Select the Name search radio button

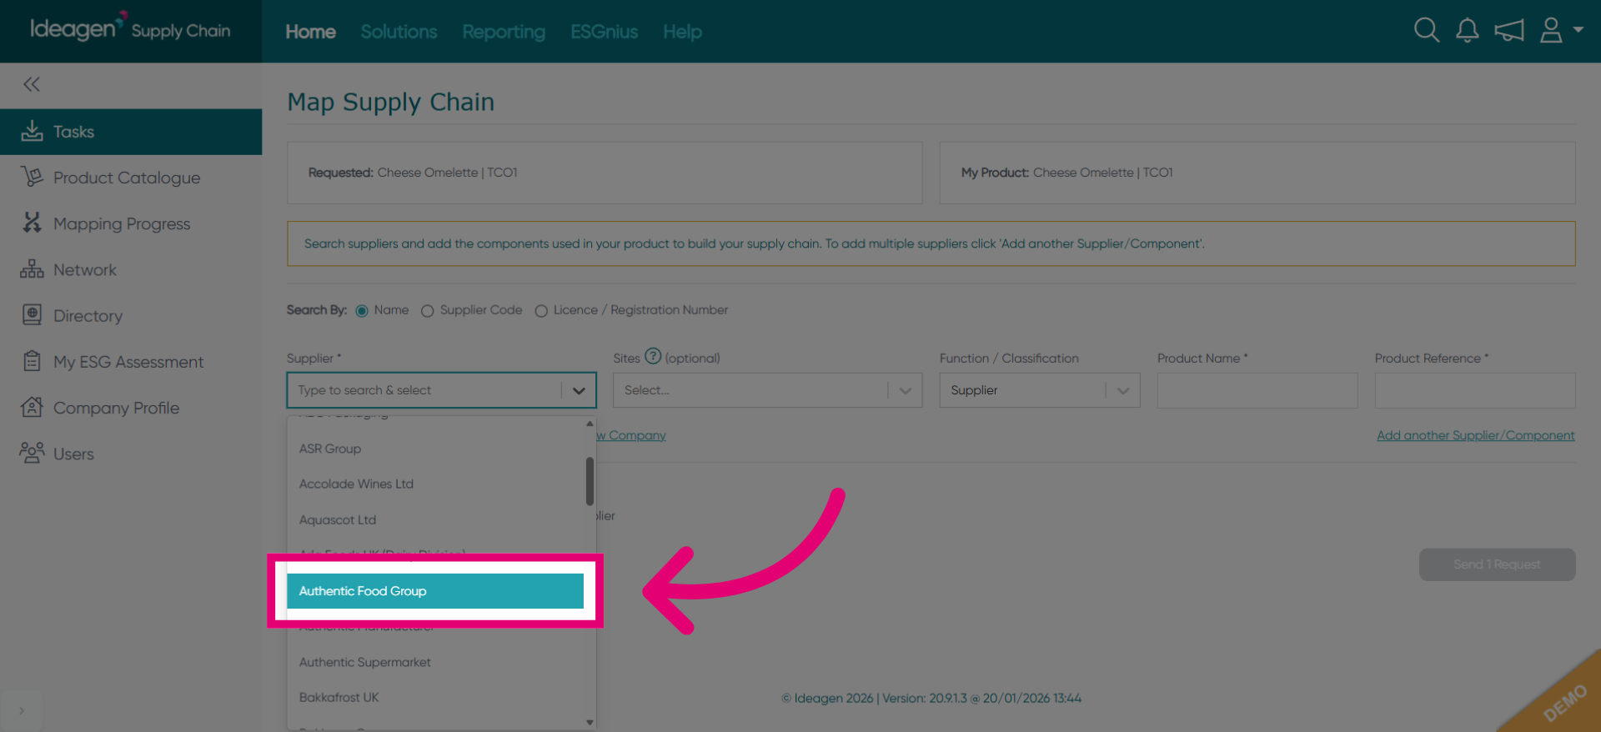362,311
